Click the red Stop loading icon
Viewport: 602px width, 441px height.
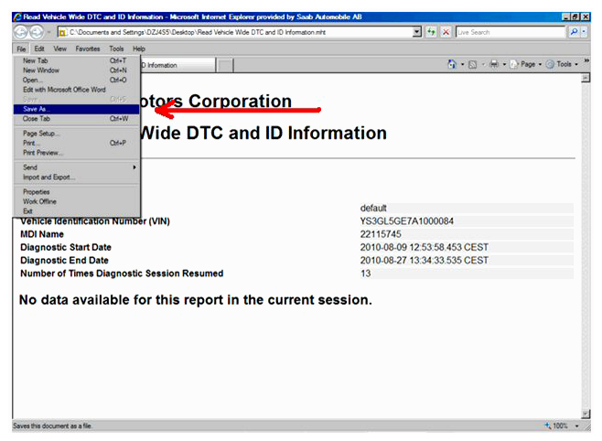(x=446, y=32)
